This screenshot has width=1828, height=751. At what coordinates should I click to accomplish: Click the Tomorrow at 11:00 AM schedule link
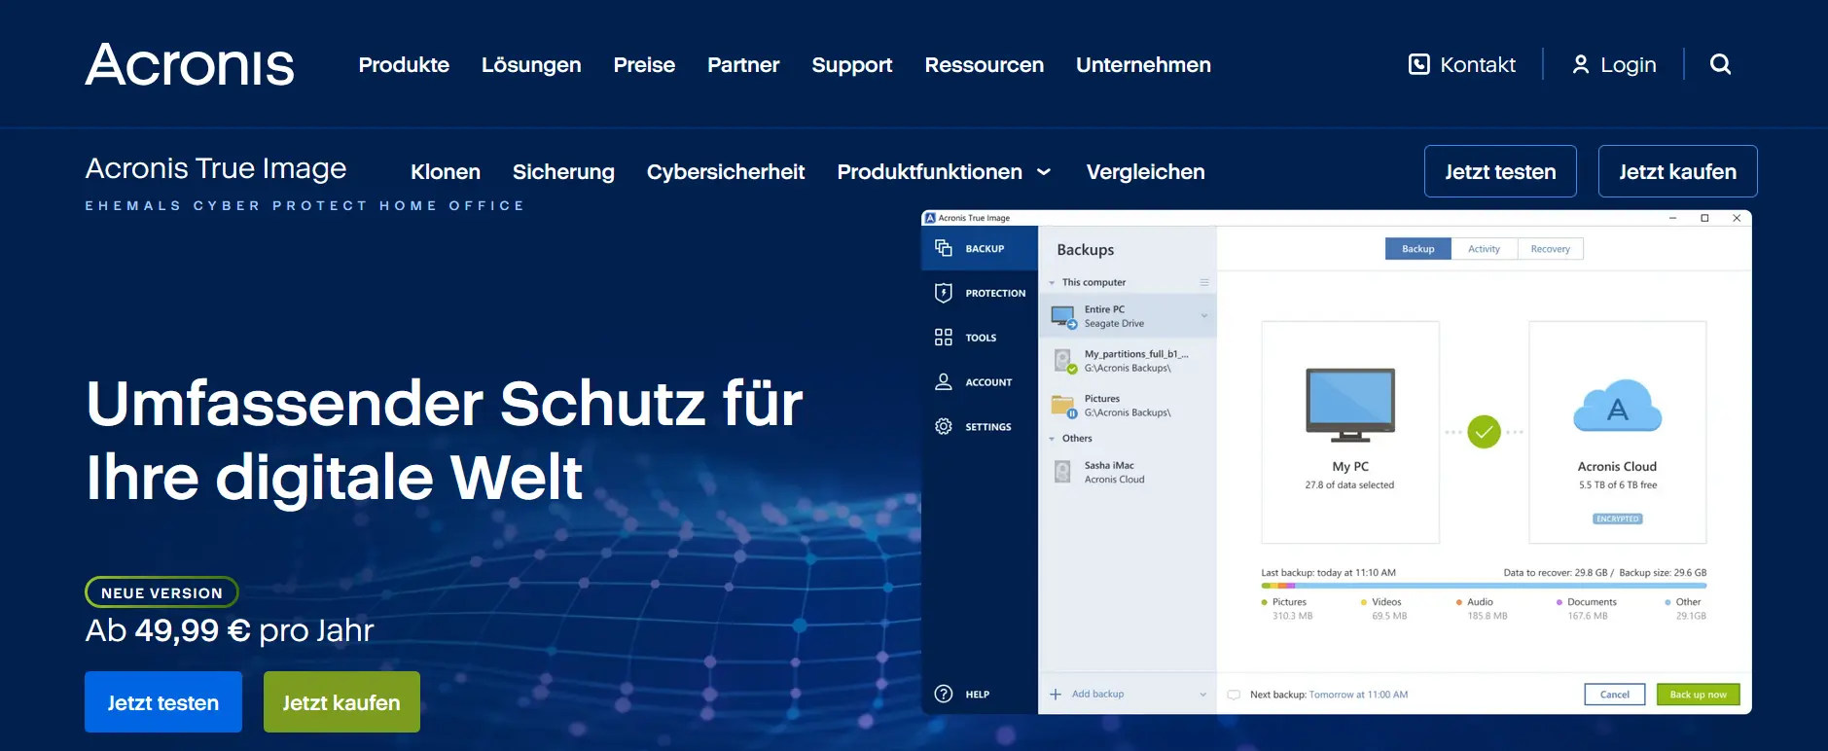[x=1358, y=695]
